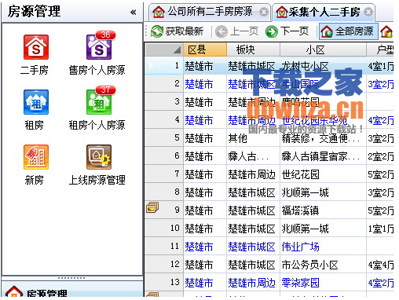Select row 8 3室2厅 cell
The width and height of the screenshot is (399, 300).
pyautogui.click(x=380, y=192)
